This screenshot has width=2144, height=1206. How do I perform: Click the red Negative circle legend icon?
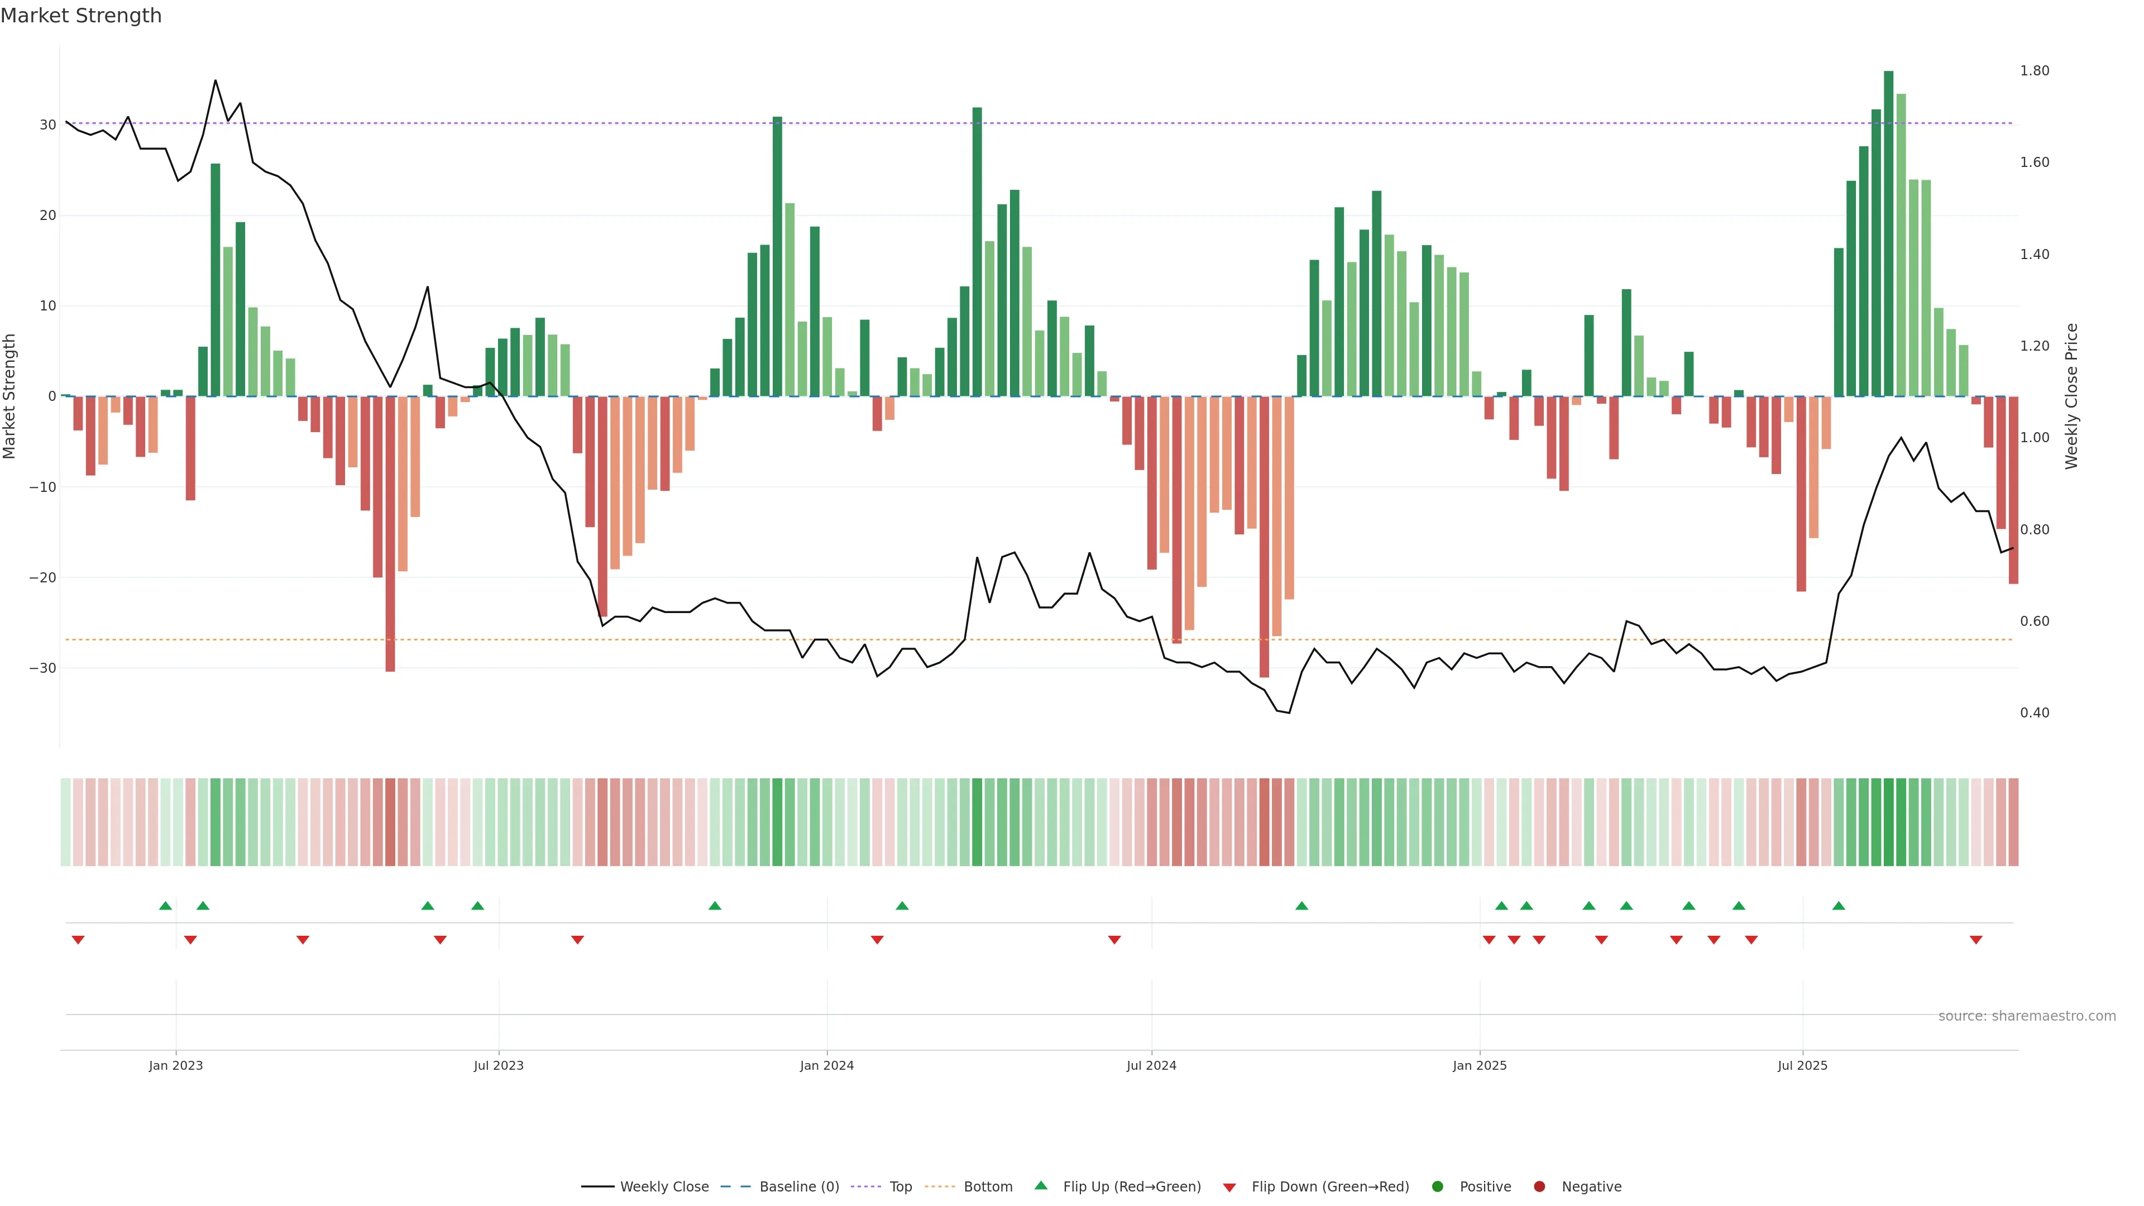(1539, 1187)
